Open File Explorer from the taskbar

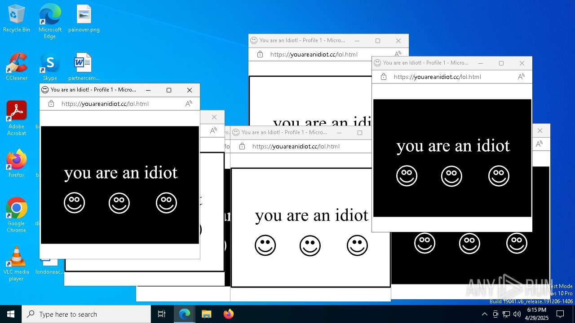tap(206, 314)
